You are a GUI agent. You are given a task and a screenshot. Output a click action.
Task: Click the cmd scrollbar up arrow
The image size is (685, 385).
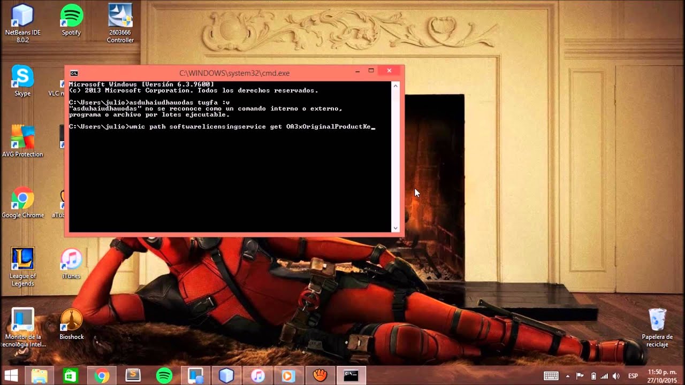pyautogui.click(x=395, y=86)
